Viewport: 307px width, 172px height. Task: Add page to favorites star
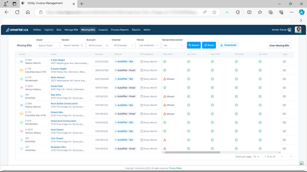point(214,12)
